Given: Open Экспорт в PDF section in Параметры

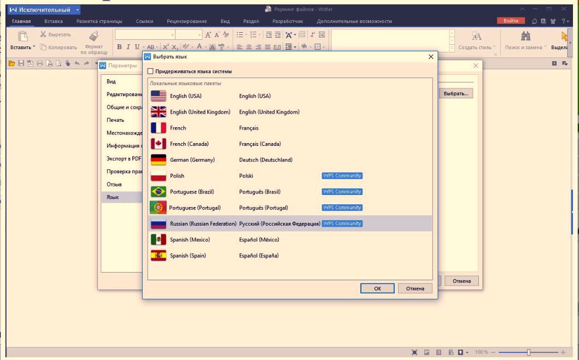Looking at the screenshot, I should click(124, 158).
